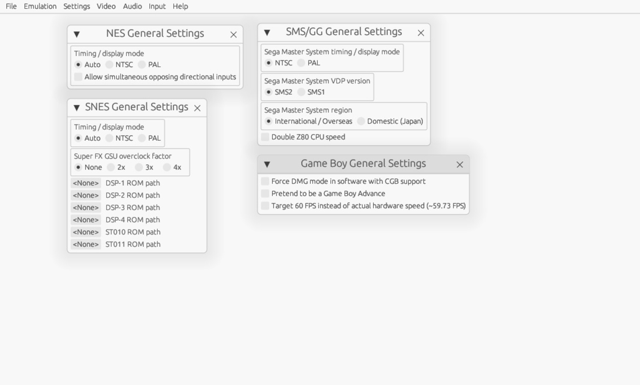Open the Emulation menu
Image resolution: width=640 pixels, height=385 pixels.
click(40, 6)
